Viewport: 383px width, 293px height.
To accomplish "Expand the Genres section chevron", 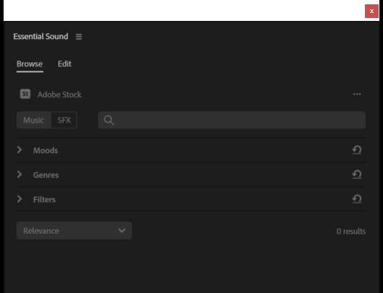I will 19,174.
